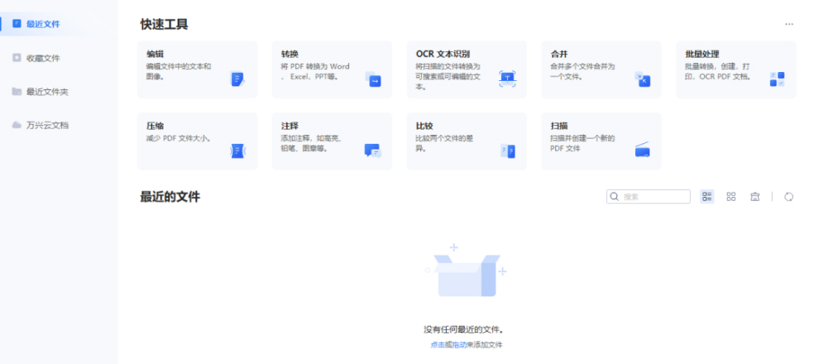
Task: Click the 快速工具 heading
Action: pyautogui.click(x=164, y=24)
